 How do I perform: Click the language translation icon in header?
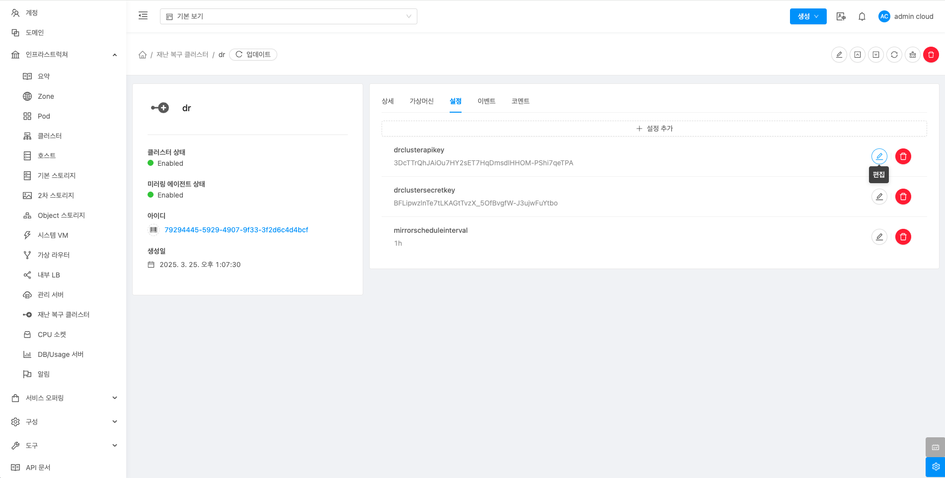tap(841, 16)
